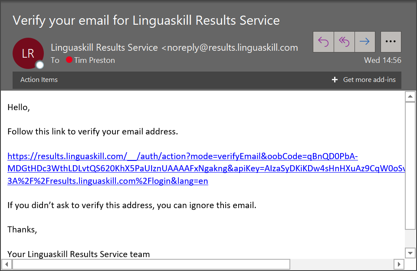Viewport: 417px width, 271px height.
Task: Click the LR sender avatar
Action: pyautogui.click(x=28, y=53)
